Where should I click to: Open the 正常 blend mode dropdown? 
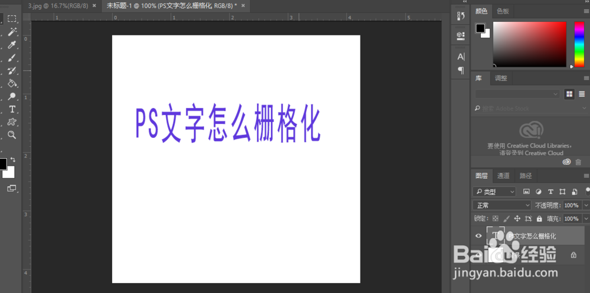(502, 205)
